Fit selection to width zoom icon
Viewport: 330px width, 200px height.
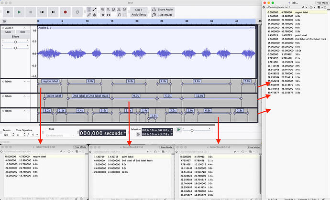tap(114, 10)
